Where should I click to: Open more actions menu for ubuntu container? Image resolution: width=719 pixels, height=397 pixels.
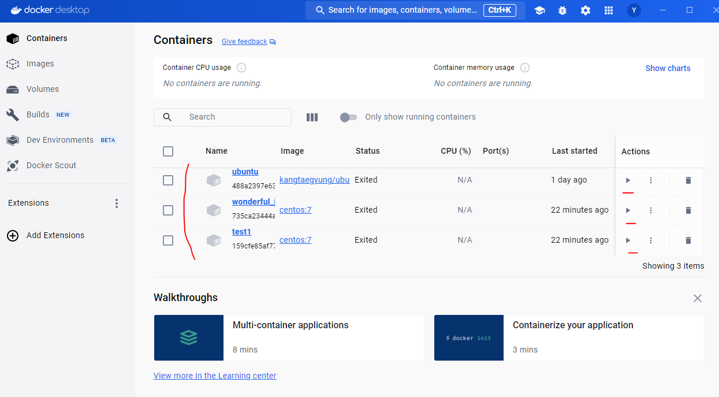pyautogui.click(x=651, y=180)
